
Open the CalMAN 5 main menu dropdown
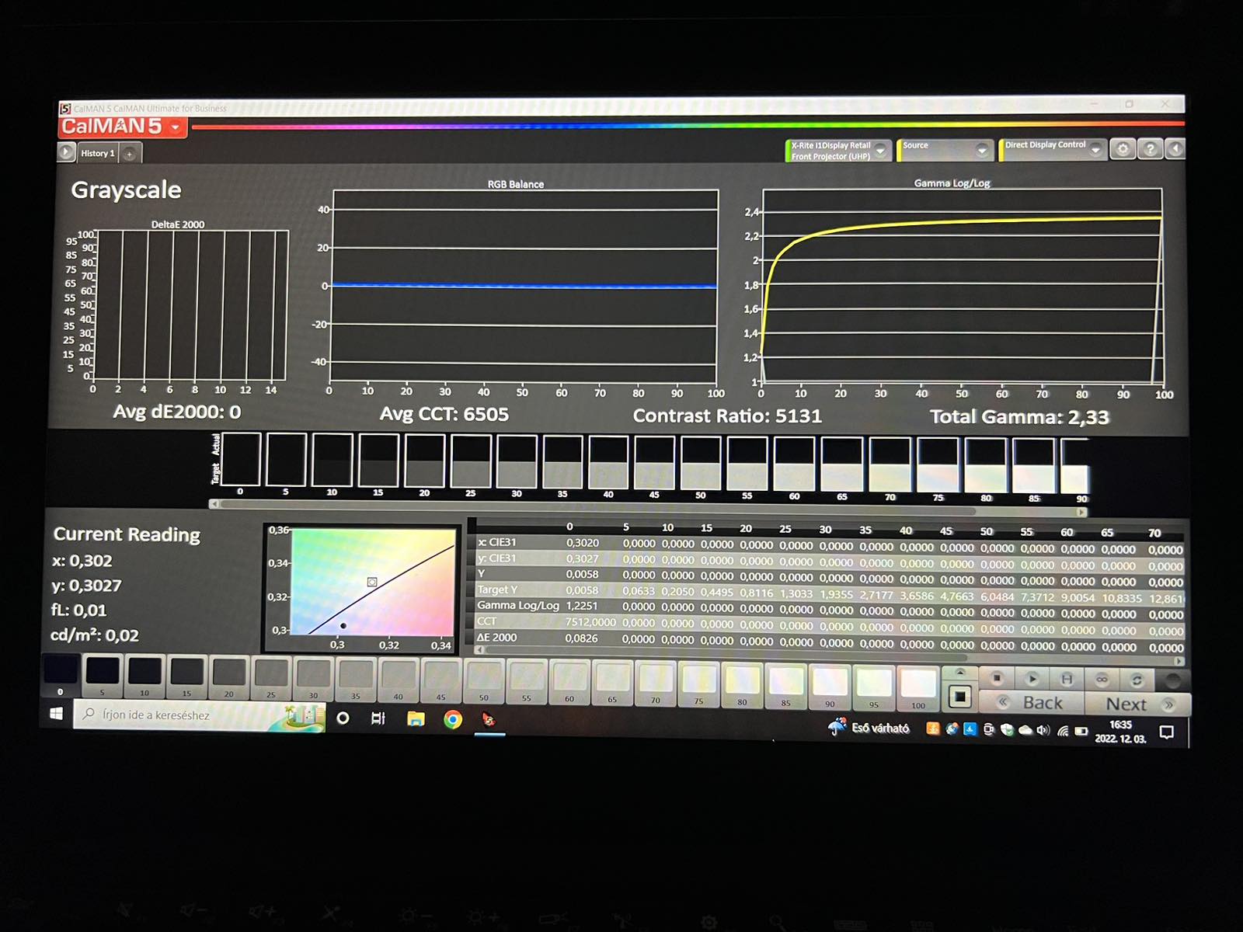(x=176, y=127)
